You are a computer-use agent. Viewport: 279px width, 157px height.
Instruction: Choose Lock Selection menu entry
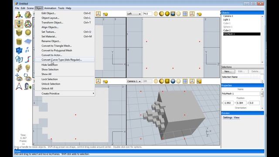tap(65, 79)
